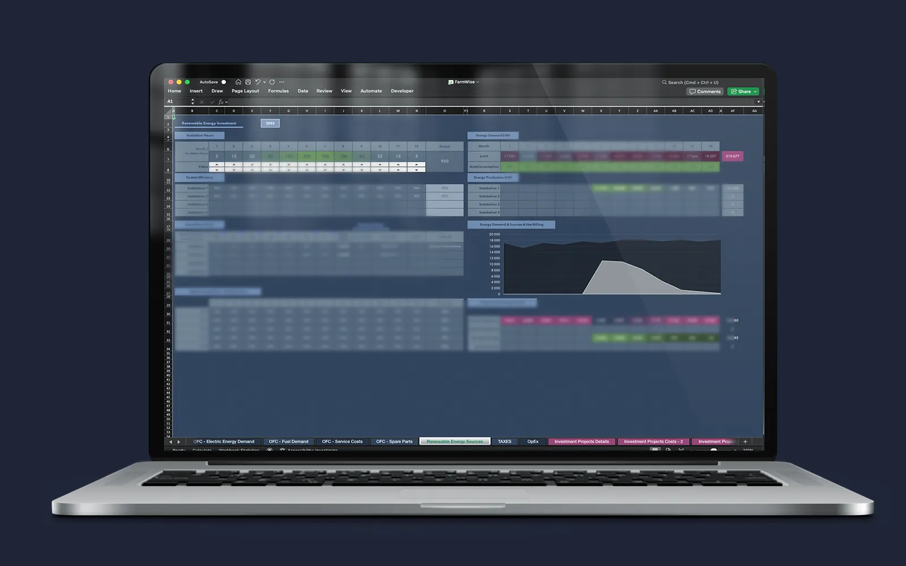Click the 2023 year cell

click(270, 123)
